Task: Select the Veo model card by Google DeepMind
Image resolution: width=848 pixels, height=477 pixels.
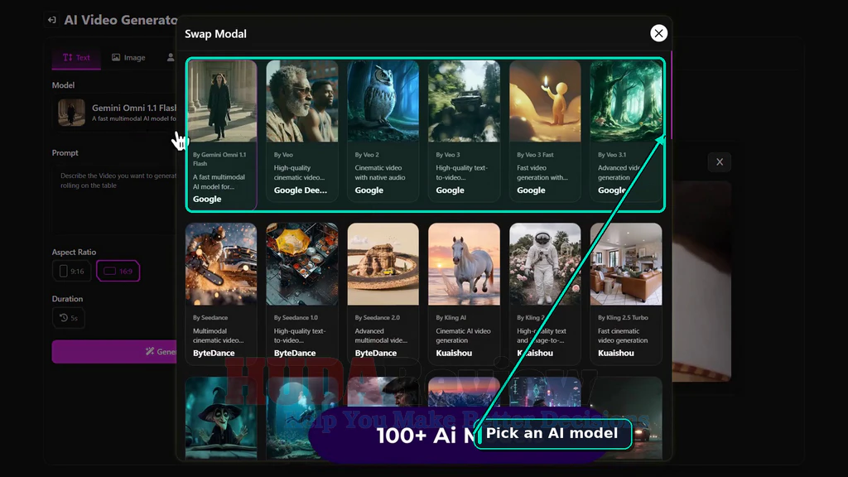Action: 301,130
